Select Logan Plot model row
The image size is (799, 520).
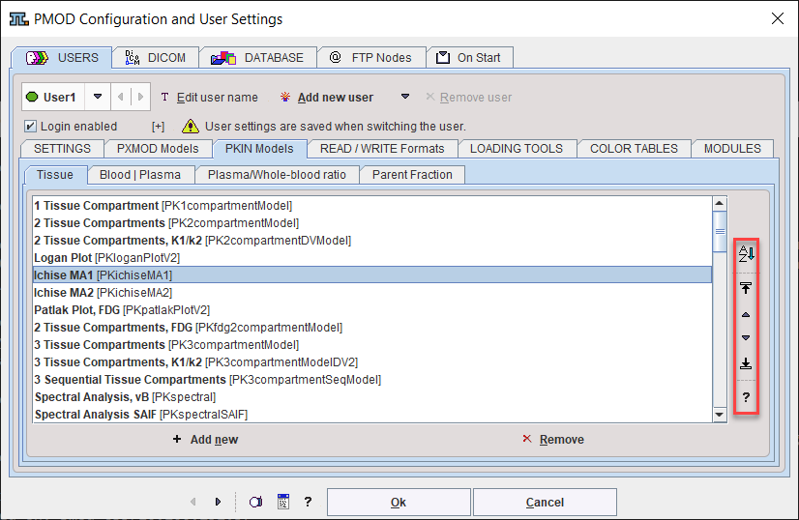pyautogui.click(x=372, y=258)
